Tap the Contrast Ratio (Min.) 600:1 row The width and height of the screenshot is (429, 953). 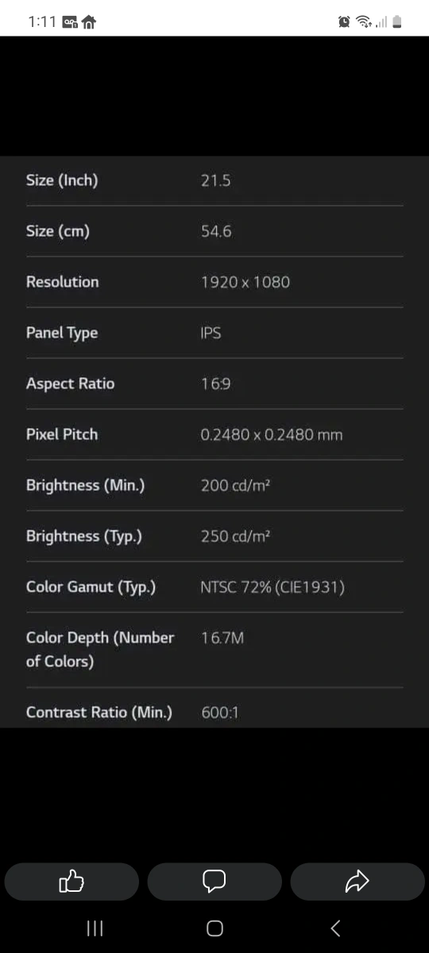(214, 712)
